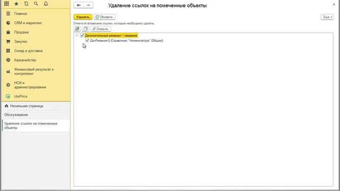Open the Notifications bell icon
Image resolution: width=340 pixels, height=191 pixels.
pos(46,4)
